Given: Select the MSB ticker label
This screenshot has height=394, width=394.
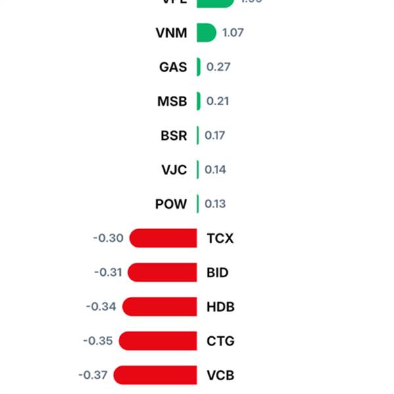Looking at the screenshot, I should 172,102.
